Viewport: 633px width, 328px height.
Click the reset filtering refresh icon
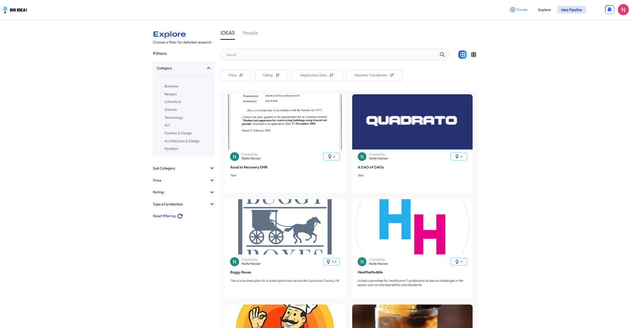click(x=180, y=216)
